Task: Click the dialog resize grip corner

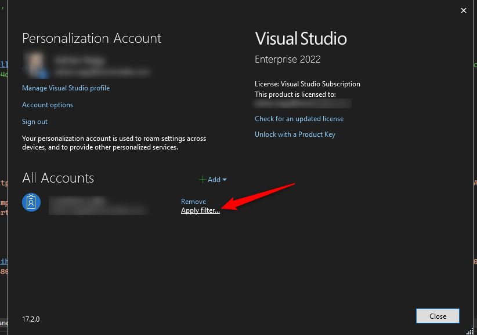Action: click(x=470, y=331)
